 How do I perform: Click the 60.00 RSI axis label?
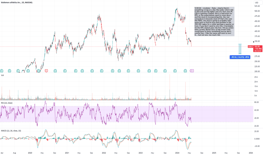[x=257, y=110]
